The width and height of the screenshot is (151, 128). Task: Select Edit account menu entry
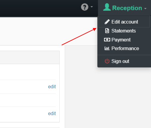124,22
